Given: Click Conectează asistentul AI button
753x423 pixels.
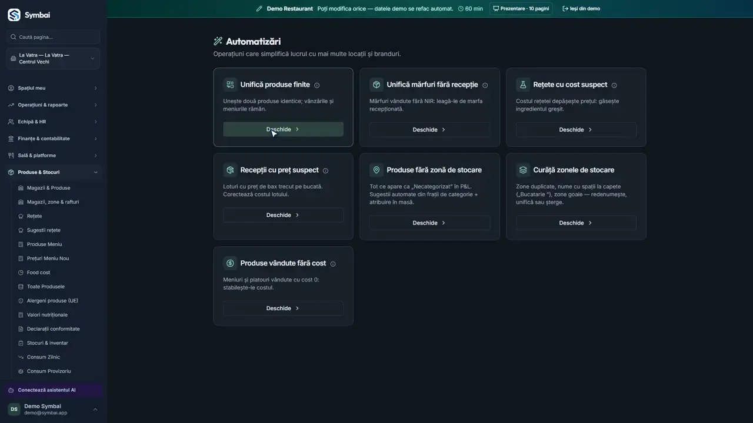Looking at the screenshot, I should point(53,390).
